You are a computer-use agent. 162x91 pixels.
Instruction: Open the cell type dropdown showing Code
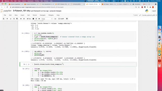47,19
